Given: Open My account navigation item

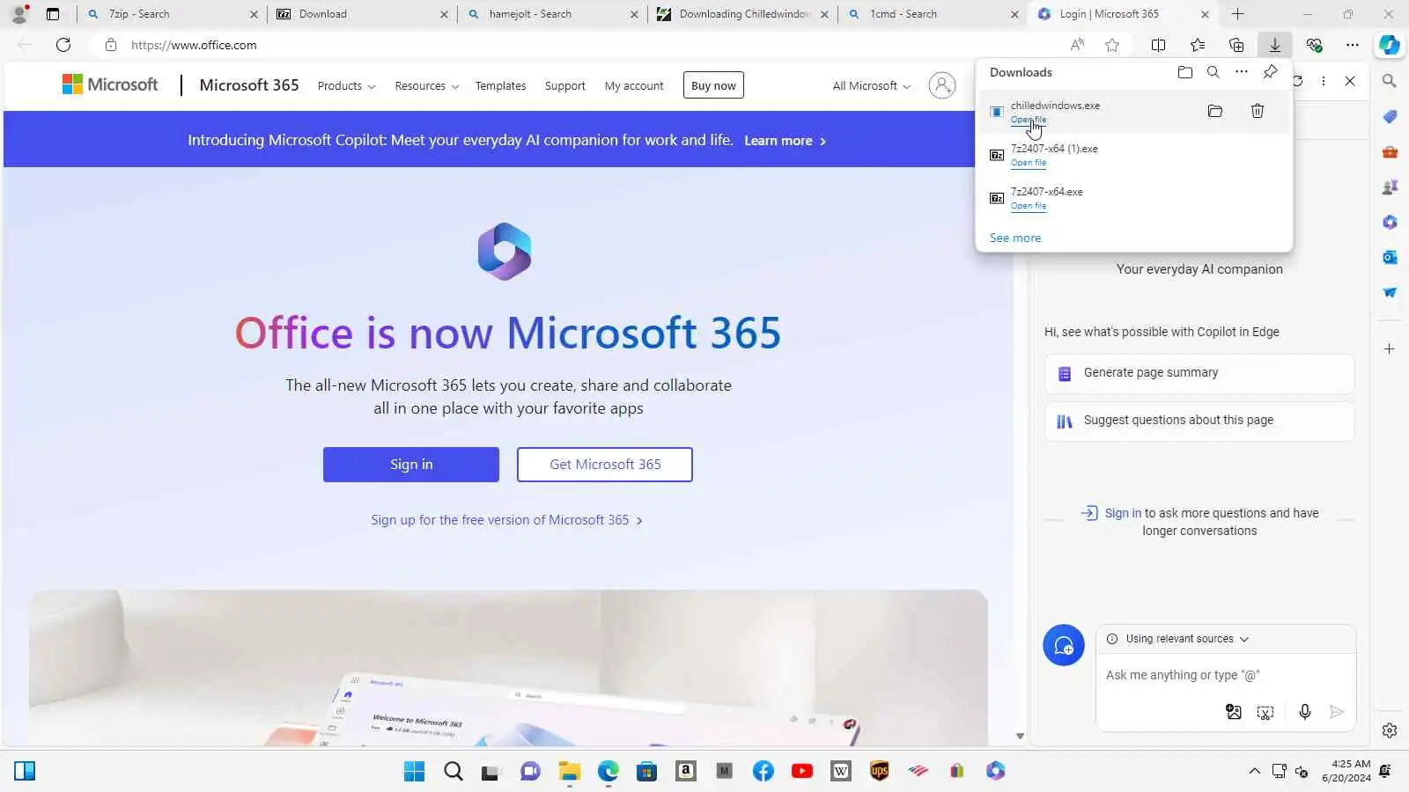Looking at the screenshot, I should coord(634,86).
